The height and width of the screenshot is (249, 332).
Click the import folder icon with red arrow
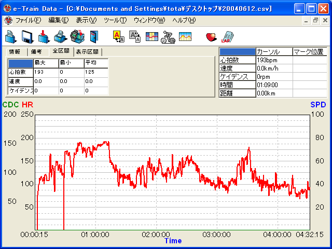click(x=44, y=36)
